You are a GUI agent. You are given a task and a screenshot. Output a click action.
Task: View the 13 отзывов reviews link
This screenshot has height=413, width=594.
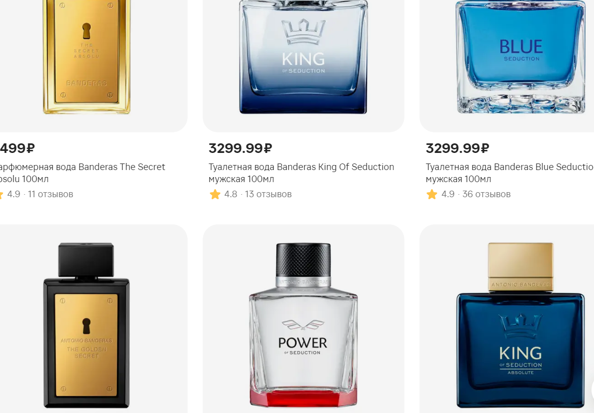pos(268,194)
